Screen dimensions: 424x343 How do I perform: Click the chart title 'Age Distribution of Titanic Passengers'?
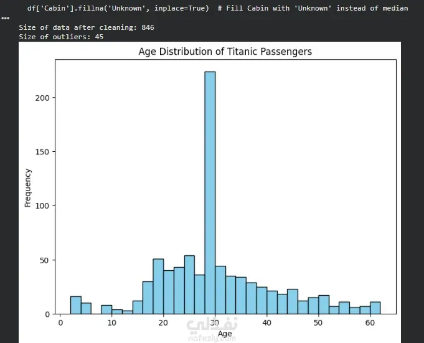click(225, 51)
